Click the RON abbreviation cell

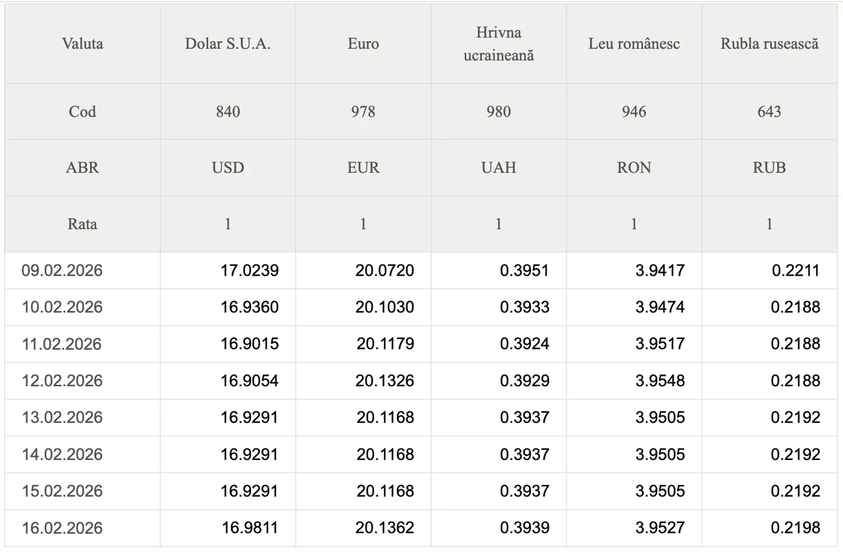[634, 168]
